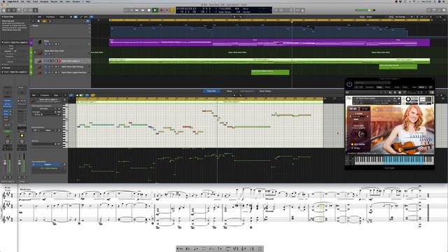Expand the Groups inspector section
This screenshot has height=252, width=448.
[x=3, y=68]
